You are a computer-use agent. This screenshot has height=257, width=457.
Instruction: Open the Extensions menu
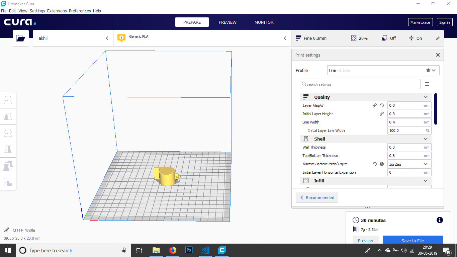[57, 11]
